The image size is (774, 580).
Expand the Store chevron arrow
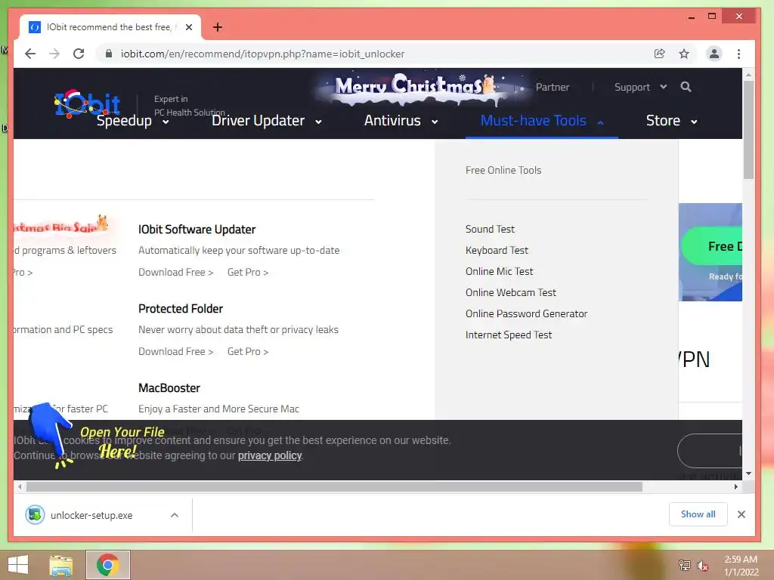pos(694,122)
